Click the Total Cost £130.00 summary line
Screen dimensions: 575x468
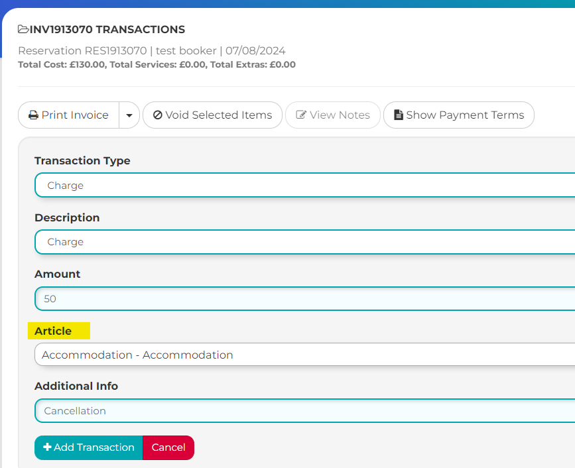coord(157,64)
